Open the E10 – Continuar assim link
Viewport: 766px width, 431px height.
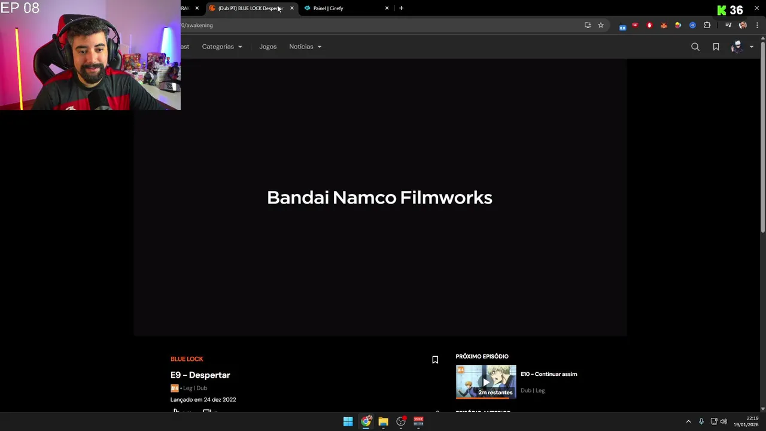click(549, 374)
